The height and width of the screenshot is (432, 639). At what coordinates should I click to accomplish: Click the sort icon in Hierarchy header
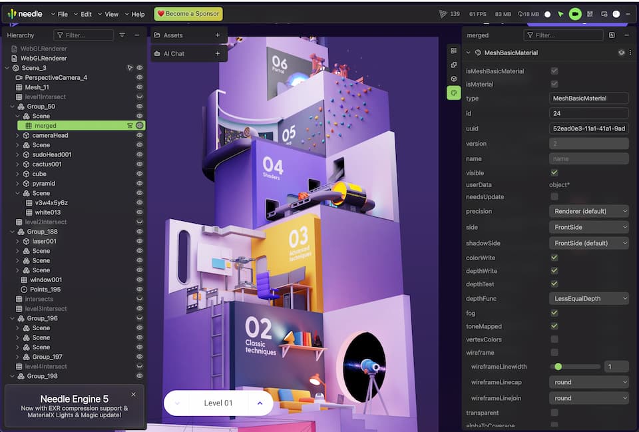[x=122, y=35]
